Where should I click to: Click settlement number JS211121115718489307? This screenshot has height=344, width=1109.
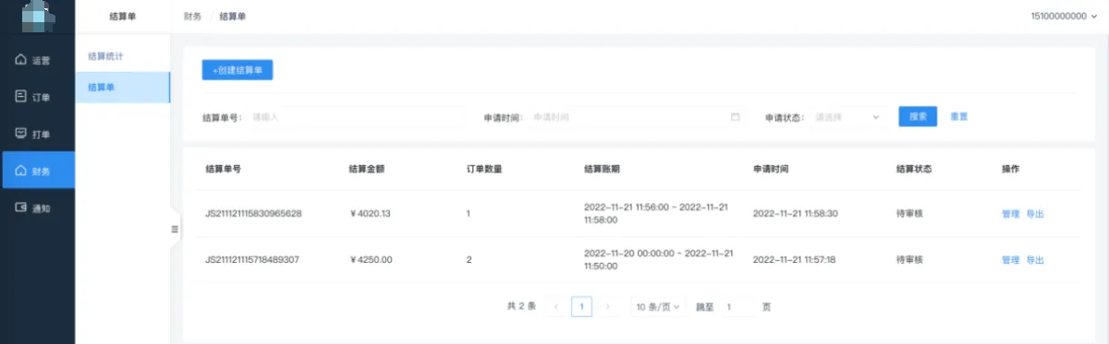(252, 260)
